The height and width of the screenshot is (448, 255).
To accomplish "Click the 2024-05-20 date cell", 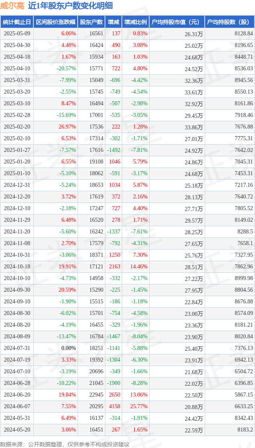I will [x=16, y=430].
